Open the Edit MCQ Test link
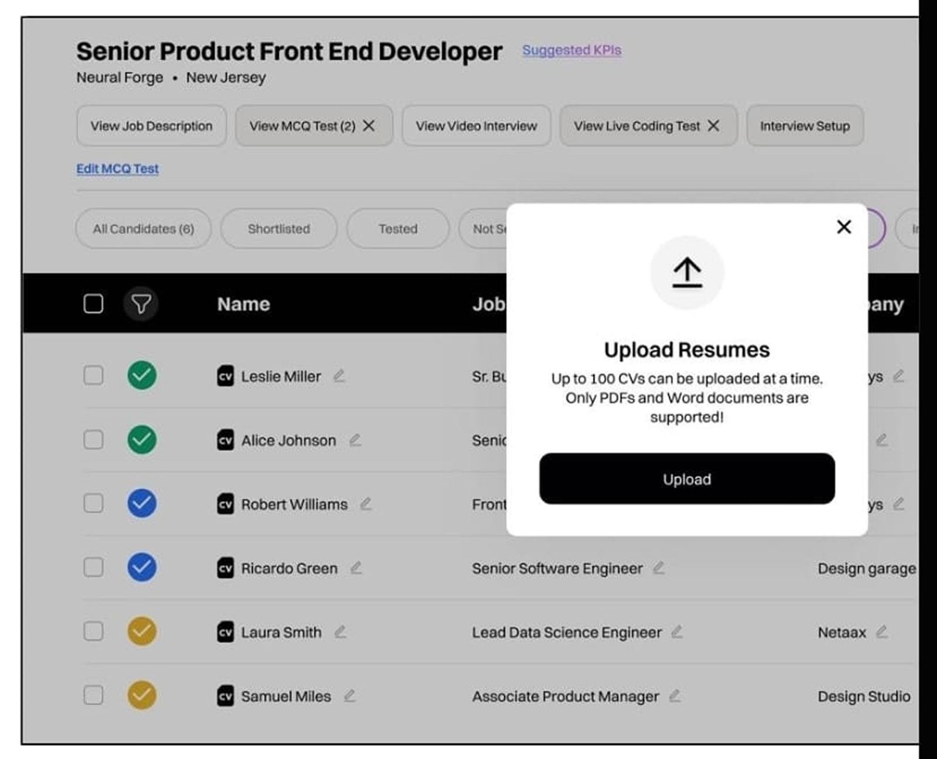 pyautogui.click(x=117, y=169)
